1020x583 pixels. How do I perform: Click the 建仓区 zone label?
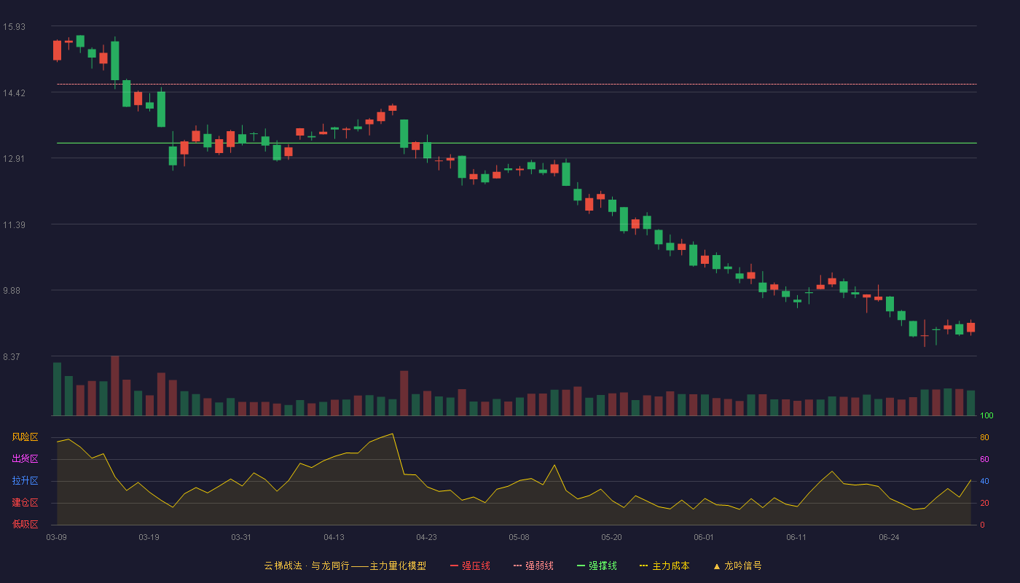click(25, 503)
